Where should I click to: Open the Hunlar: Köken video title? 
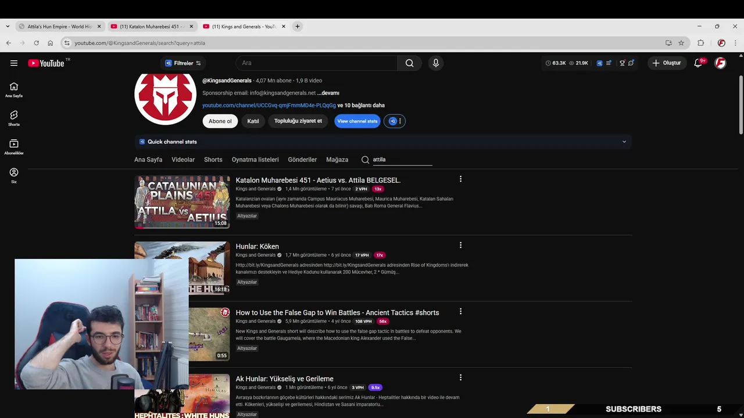(x=257, y=247)
